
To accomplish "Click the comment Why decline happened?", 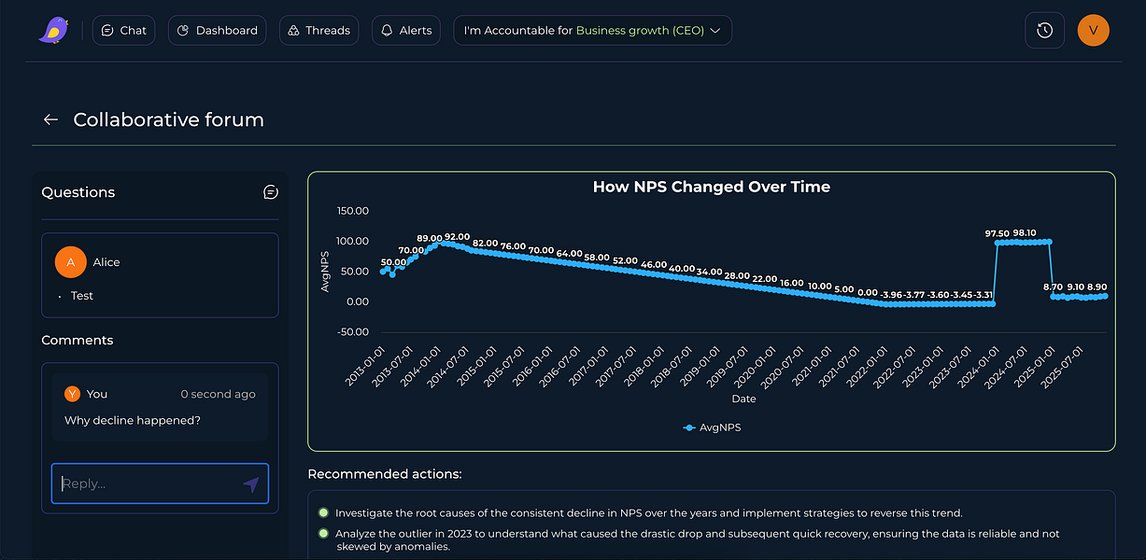I will point(131,420).
